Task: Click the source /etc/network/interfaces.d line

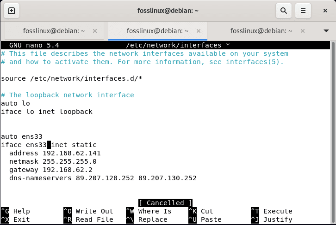Action: (x=71, y=78)
